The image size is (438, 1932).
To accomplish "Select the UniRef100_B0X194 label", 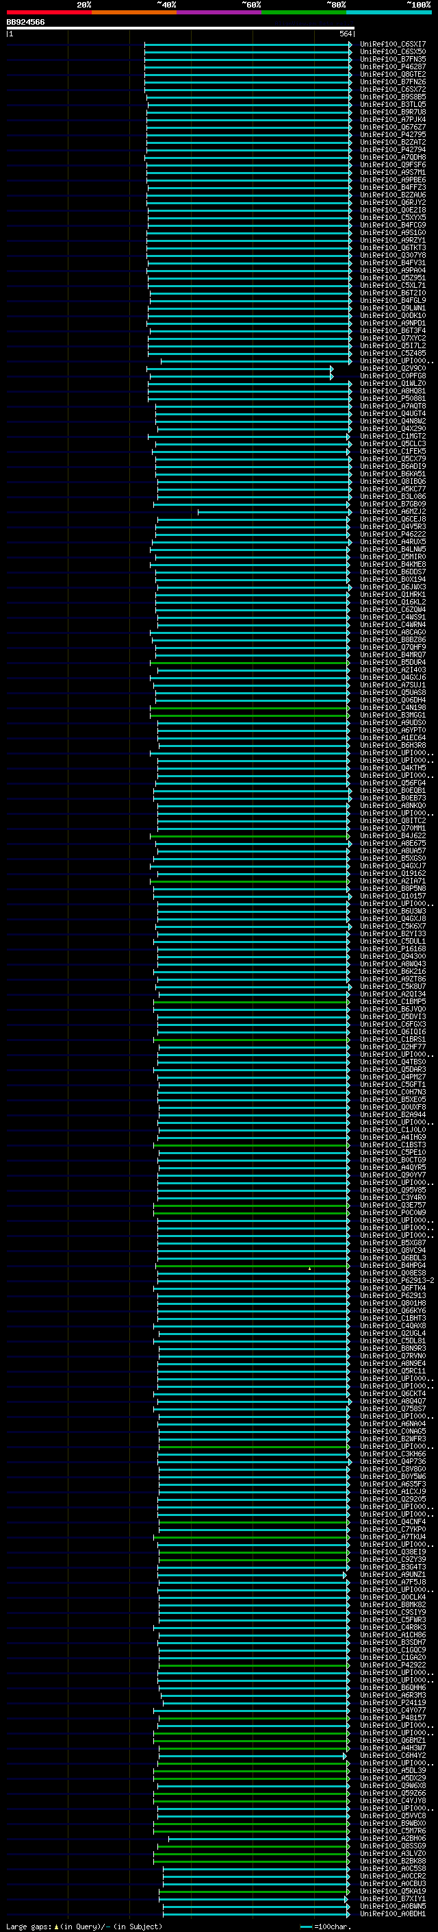I will coord(393,579).
